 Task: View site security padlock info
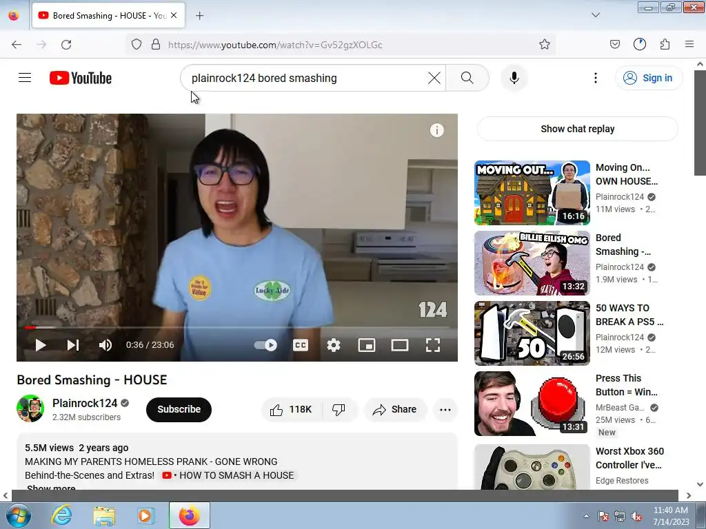point(156,45)
